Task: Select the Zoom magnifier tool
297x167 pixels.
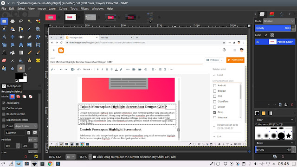Action: coord(38,29)
